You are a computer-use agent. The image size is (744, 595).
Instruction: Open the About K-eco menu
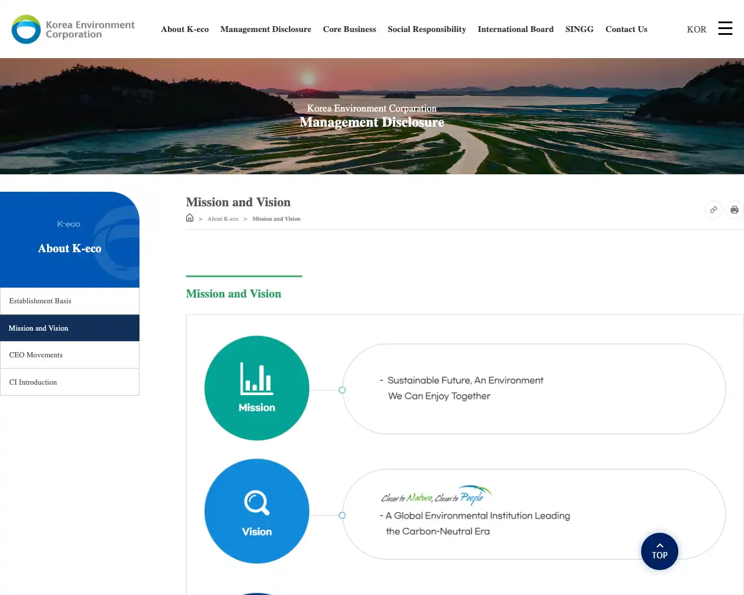pos(185,29)
